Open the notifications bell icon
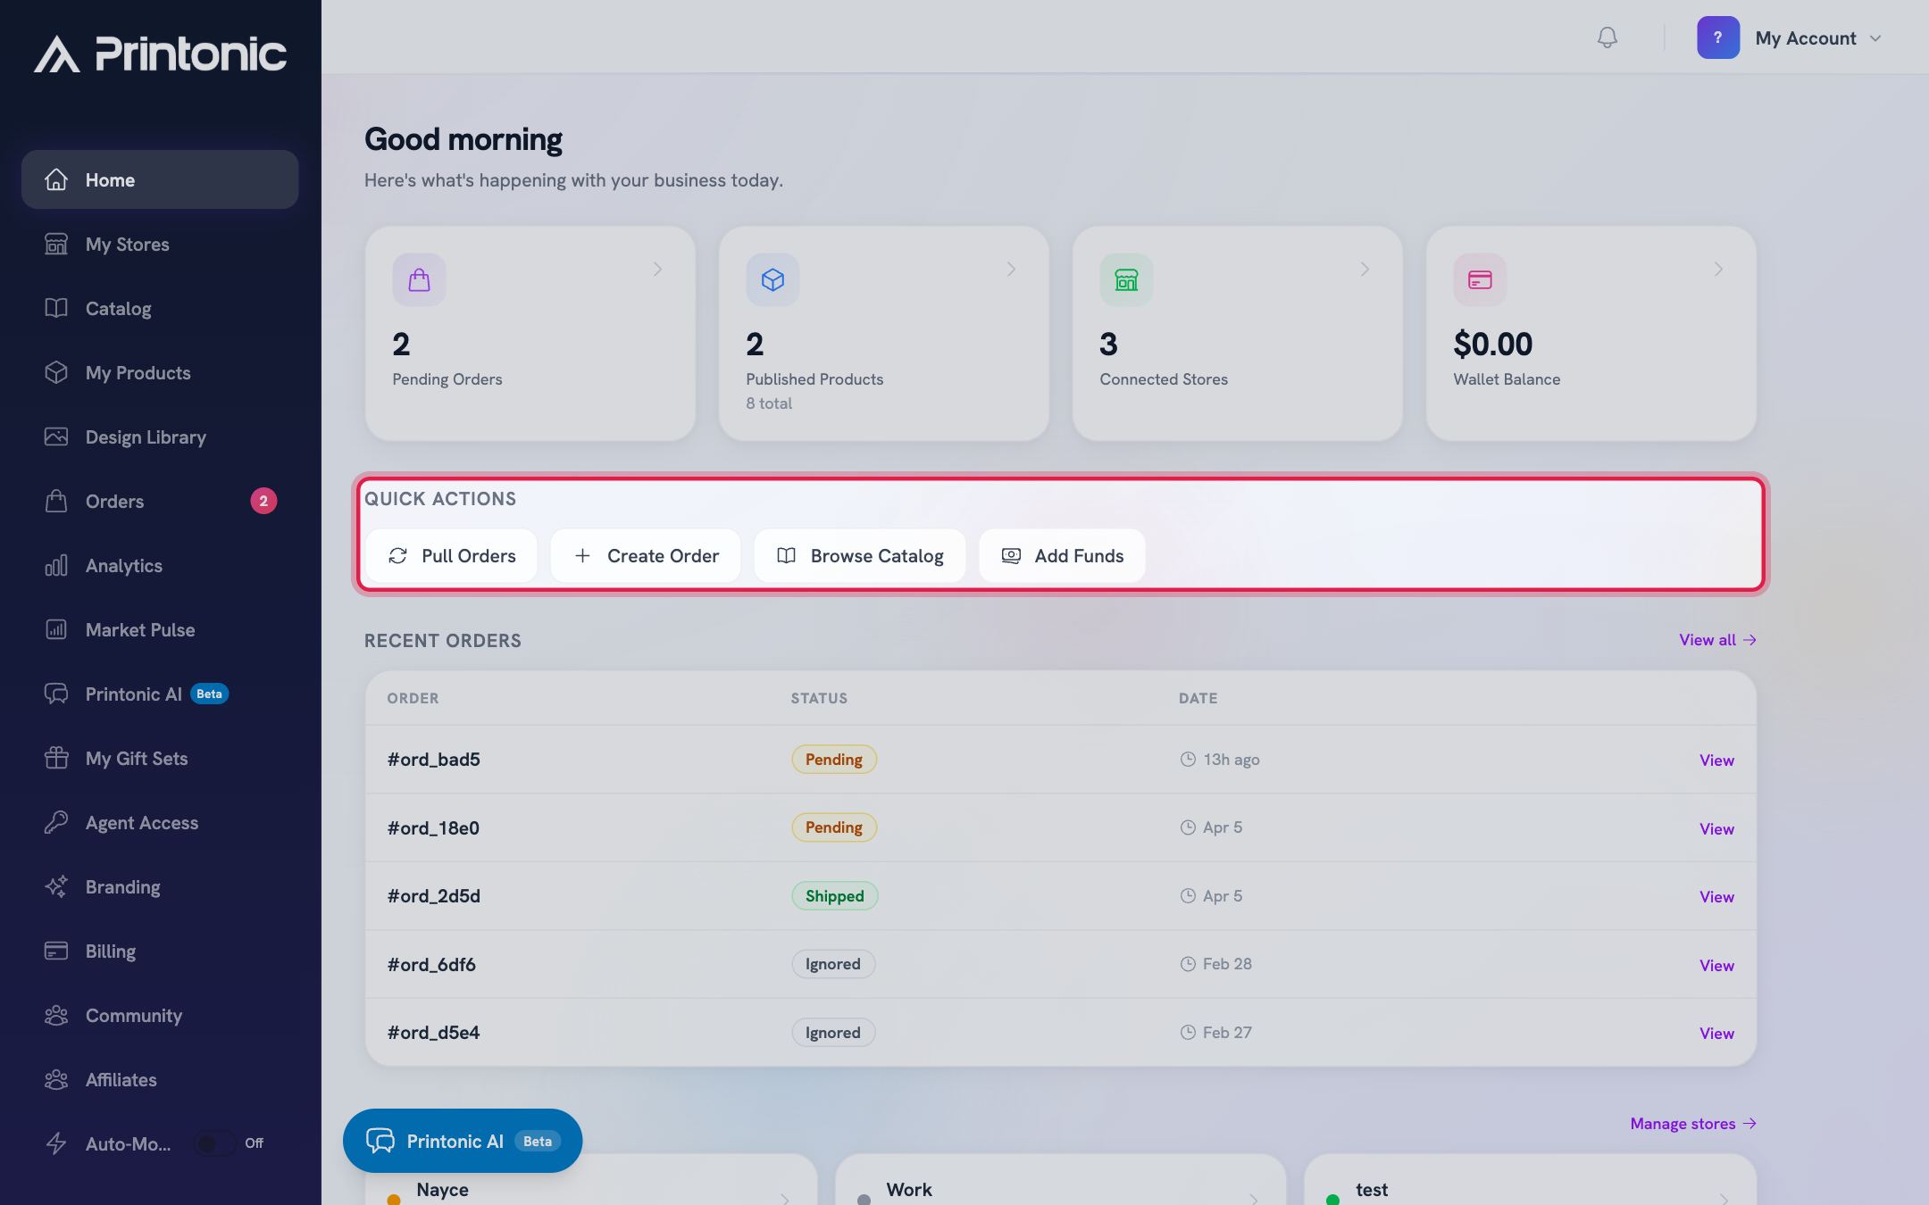 pos(1607,37)
